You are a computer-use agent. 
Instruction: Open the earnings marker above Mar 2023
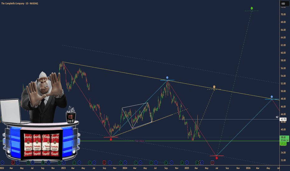tap(74, 163)
